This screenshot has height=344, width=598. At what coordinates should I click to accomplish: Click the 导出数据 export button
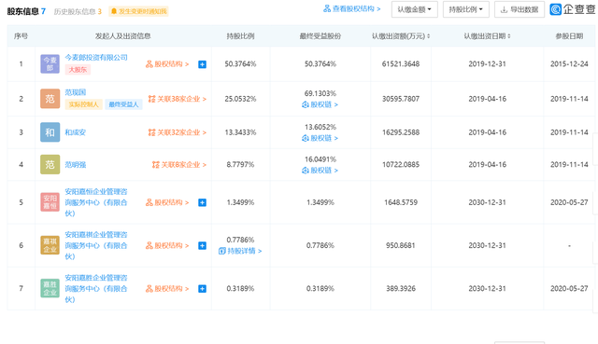pyautogui.click(x=520, y=9)
